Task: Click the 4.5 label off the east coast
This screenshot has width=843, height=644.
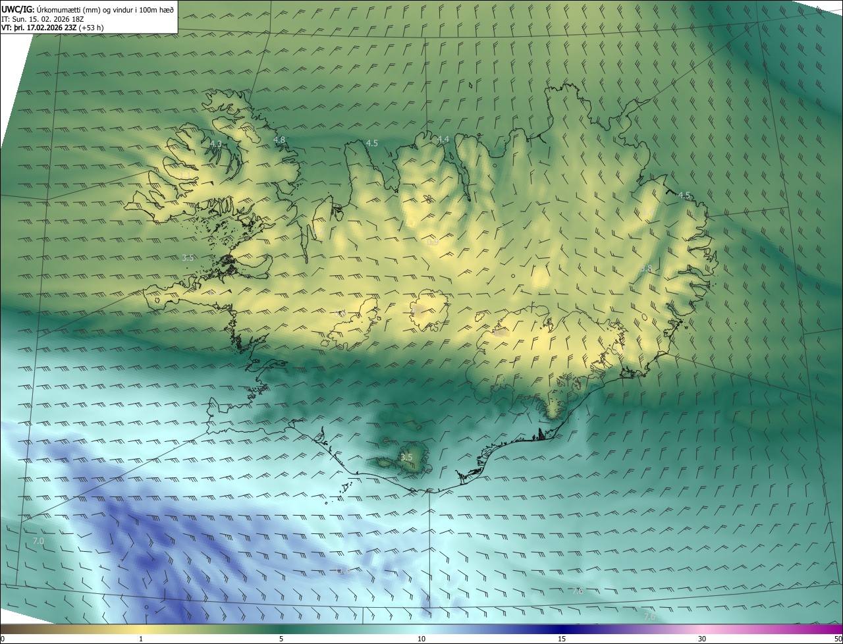Action: 684,195
